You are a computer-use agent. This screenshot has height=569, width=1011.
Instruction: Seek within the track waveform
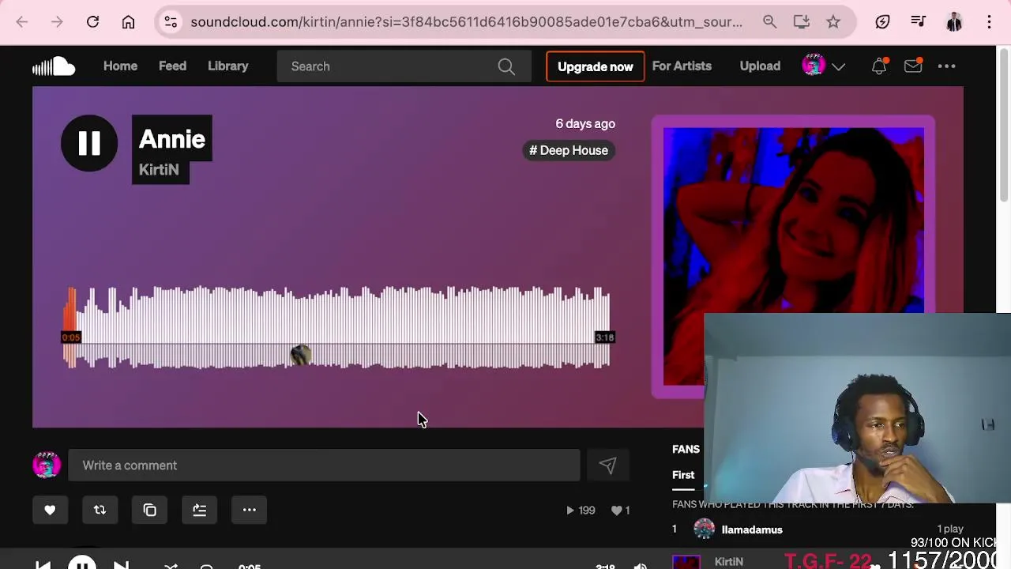click(x=336, y=328)
